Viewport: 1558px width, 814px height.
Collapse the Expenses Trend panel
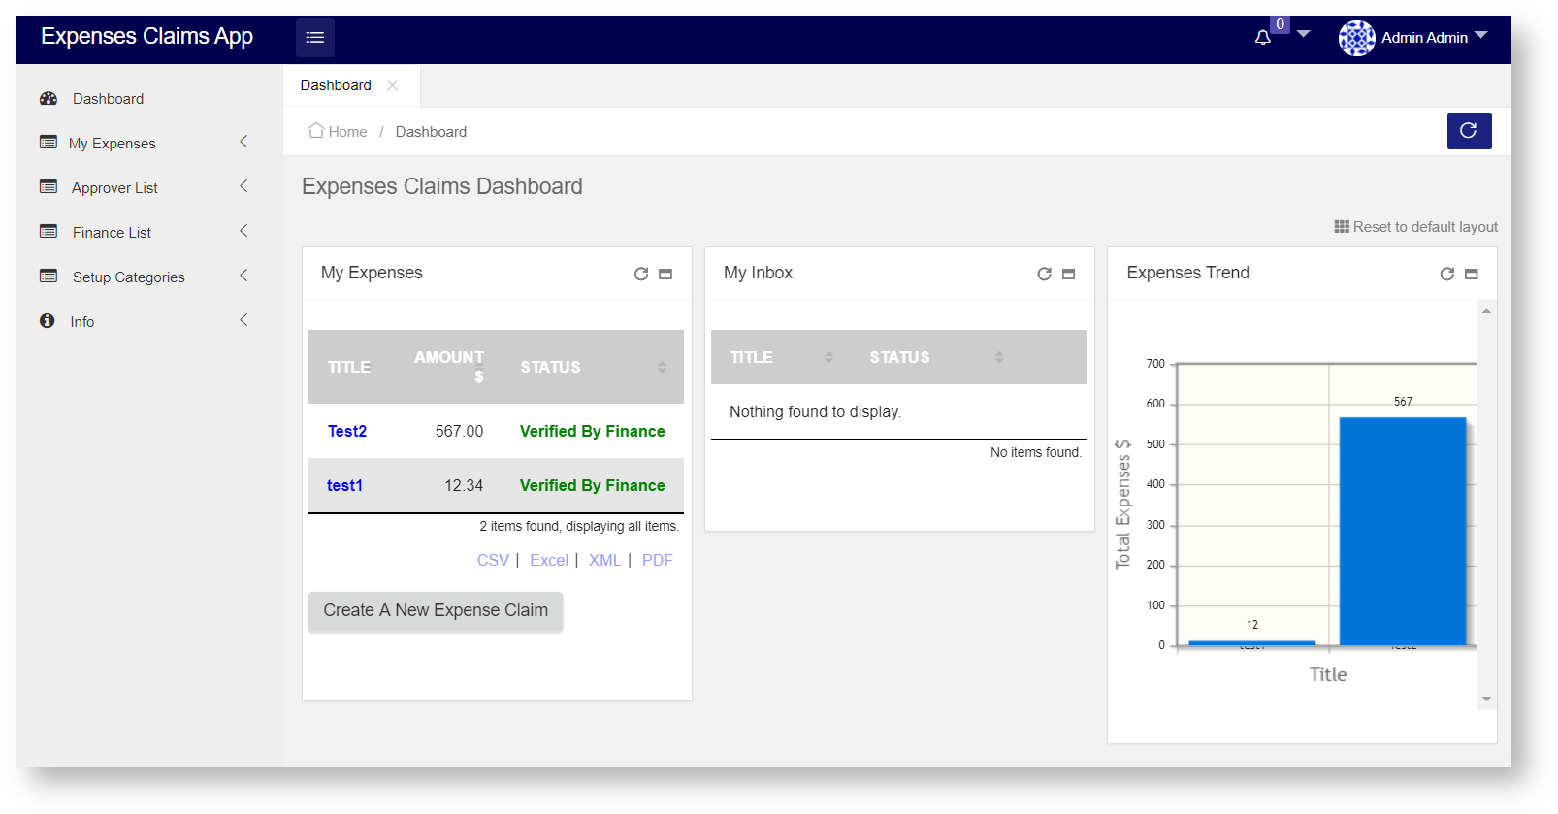1471,275
